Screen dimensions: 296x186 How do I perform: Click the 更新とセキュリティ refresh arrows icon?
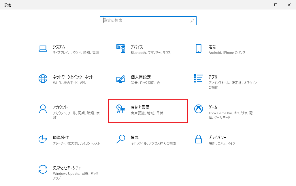pos(43,170)
